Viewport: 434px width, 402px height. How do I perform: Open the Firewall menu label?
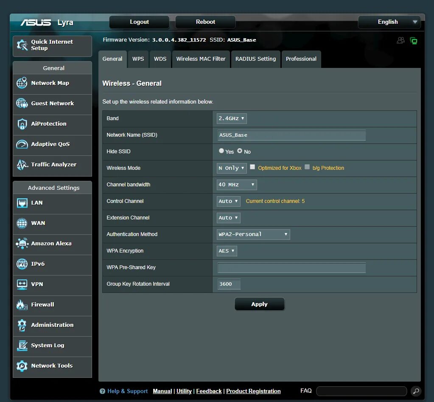(42, 304)
